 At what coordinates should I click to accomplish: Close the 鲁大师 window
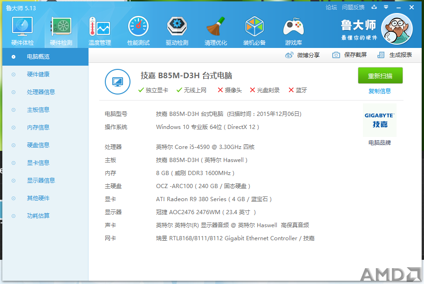411,7
